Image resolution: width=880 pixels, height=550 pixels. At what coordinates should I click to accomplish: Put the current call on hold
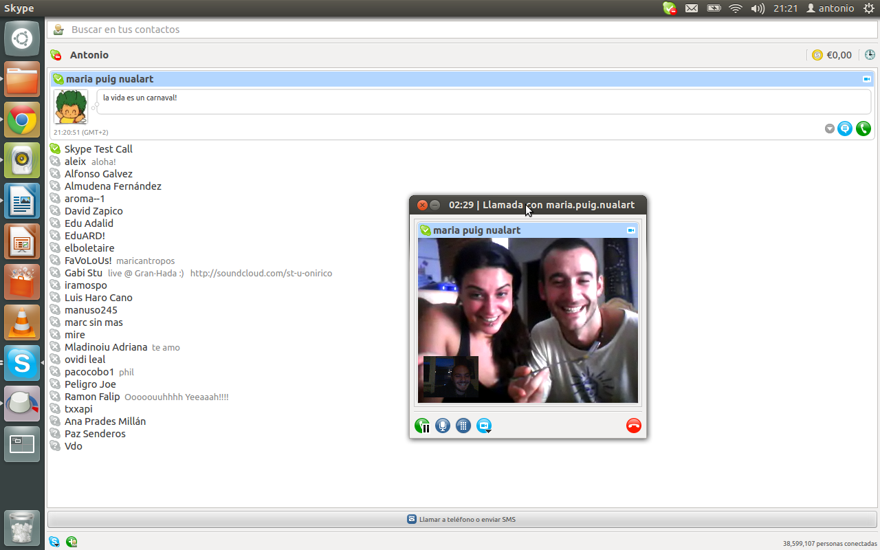click(x=422, y=426)
